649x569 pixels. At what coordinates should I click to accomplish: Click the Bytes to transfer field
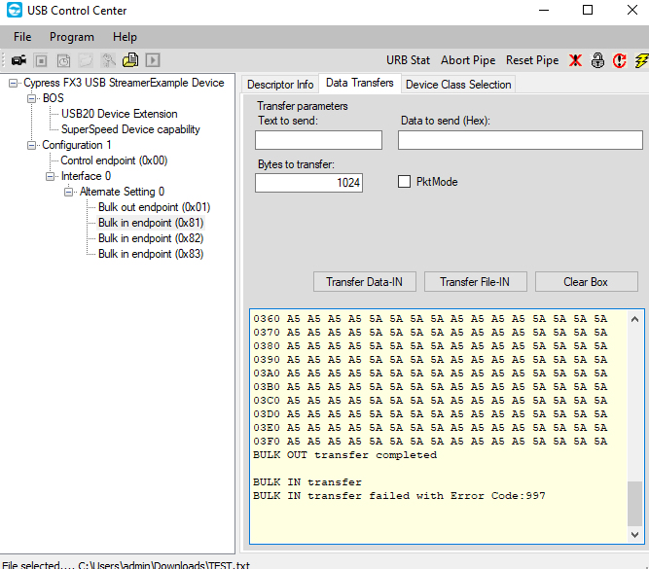click(x=308, y=183)
